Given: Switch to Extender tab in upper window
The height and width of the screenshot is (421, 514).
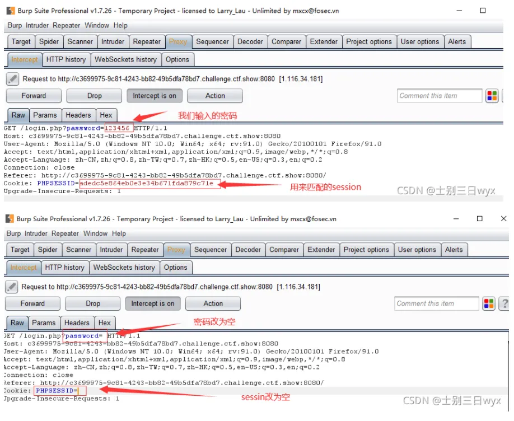Looking at the screenshot, I should click(324, 41).
